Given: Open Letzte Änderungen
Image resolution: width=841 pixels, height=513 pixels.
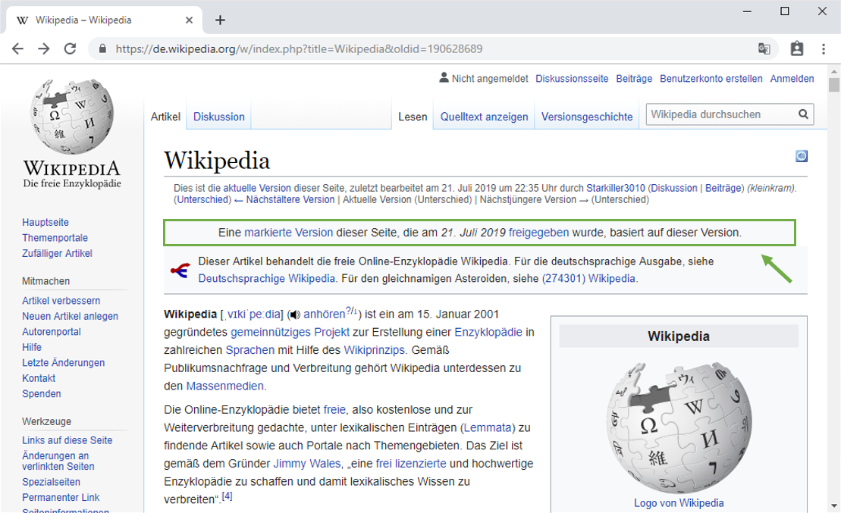Looking at the screenshot, I should coord(63,362).
